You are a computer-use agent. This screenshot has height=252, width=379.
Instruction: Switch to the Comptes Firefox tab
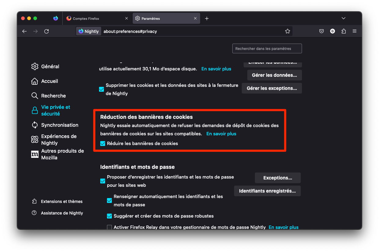pyautogui.click(x=97, y=19)
